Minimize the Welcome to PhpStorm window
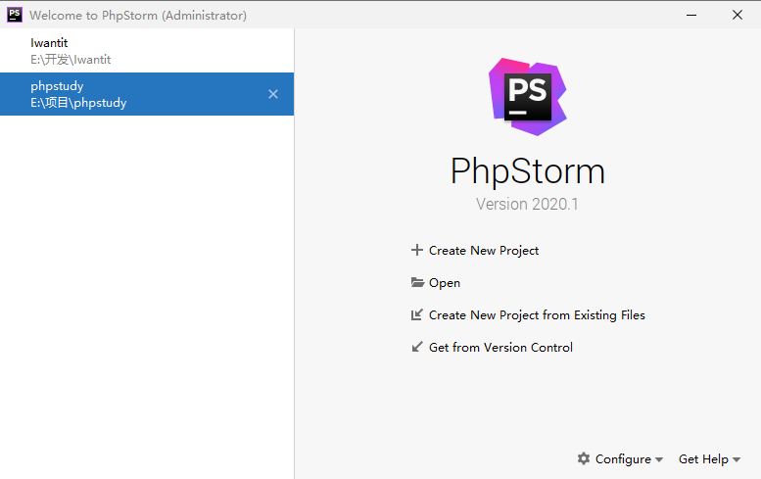Viewport: 761px width, 479px height. click(691, 15)
